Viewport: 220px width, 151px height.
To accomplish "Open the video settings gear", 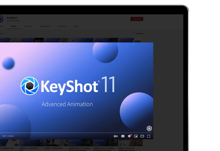I will pyautogui.click(x=129, y=136).
